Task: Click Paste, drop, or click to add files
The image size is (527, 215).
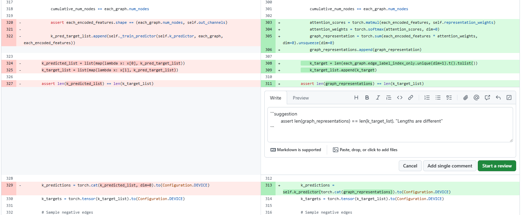Action: tap(365, 150)
